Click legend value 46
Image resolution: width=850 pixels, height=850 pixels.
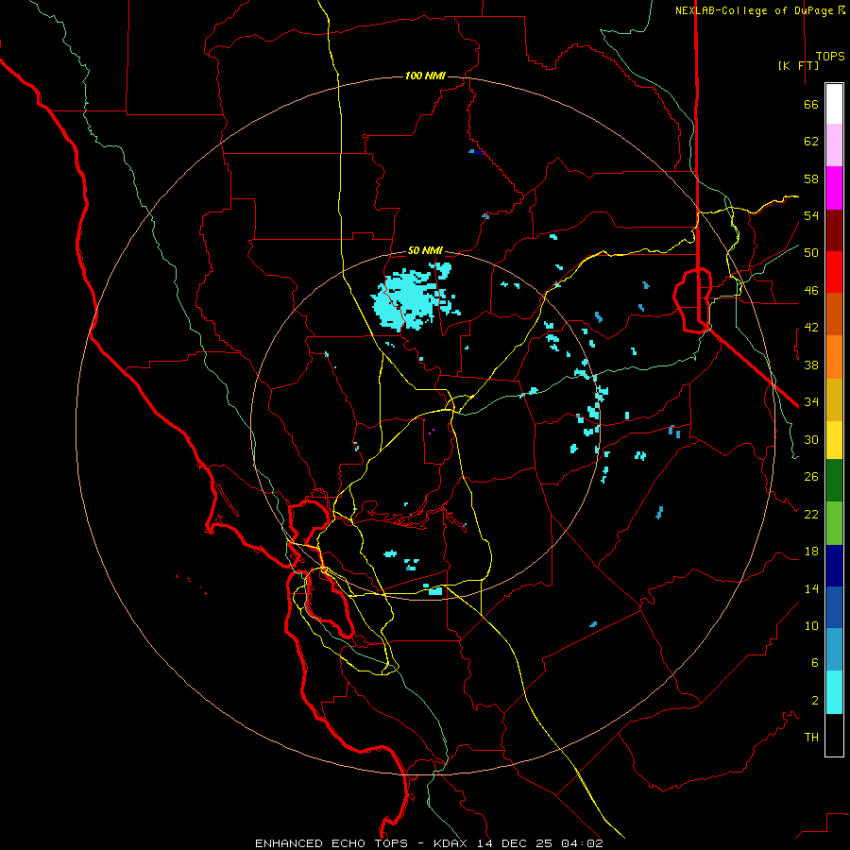(811, 291)
